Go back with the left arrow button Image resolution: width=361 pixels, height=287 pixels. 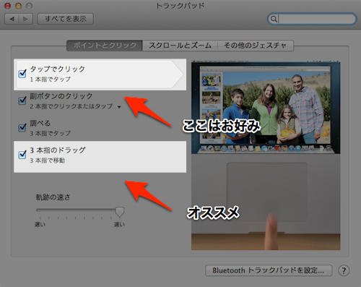12,19
